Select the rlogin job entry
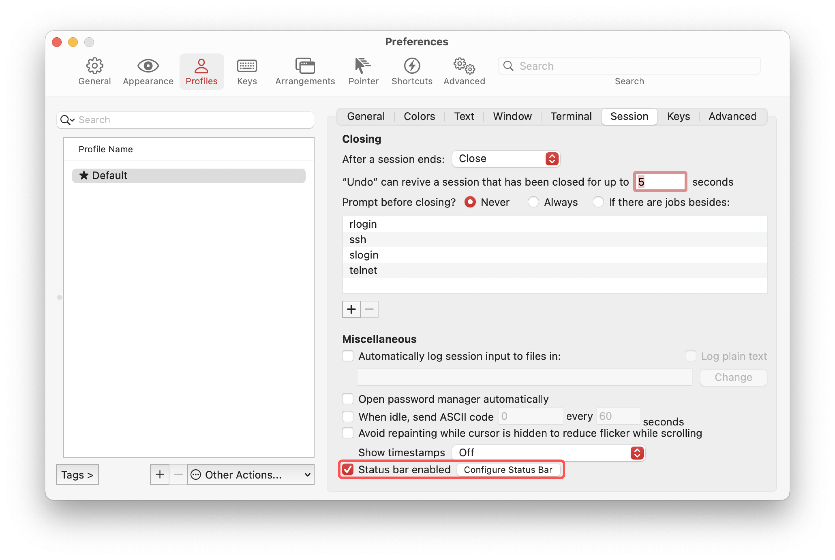The width and height of the screenshot is (835, 560). click(555, 224)
